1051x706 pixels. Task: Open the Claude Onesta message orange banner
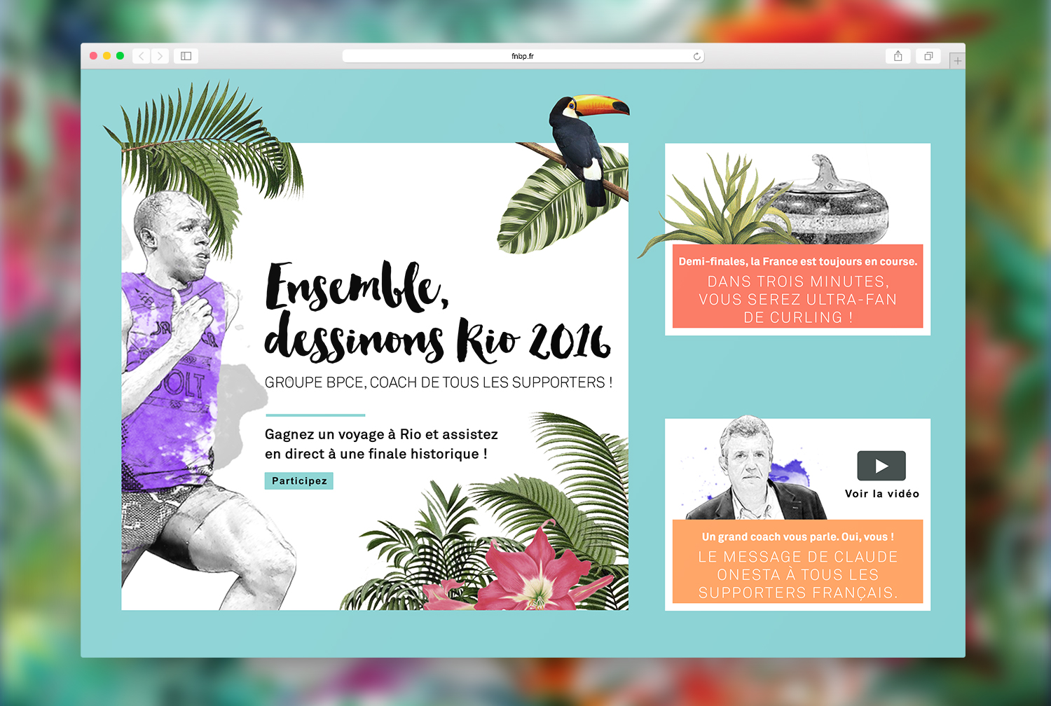tap(797, 561)
